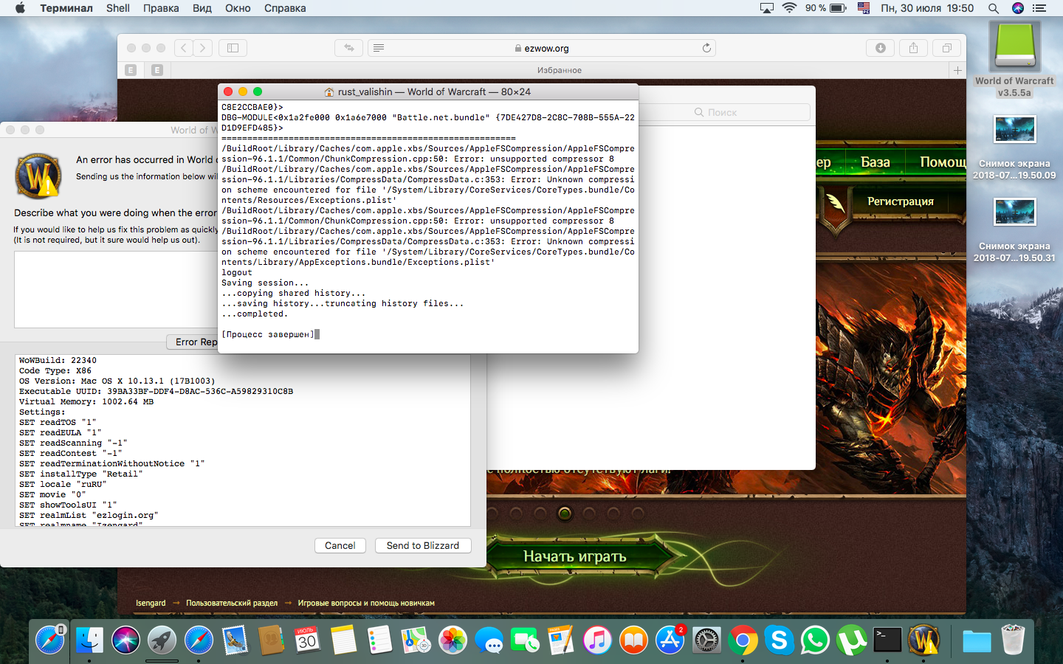The image size is (1063, 664).
Task: Click Send to Blizzard button
Action: point(422,545)
